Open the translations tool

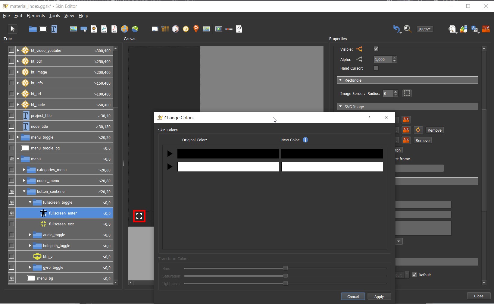475,29
